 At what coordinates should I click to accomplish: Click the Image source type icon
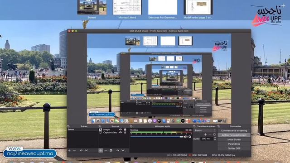[x=100, y=129]
